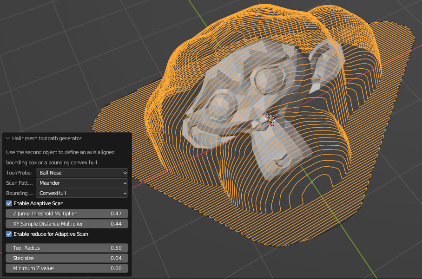The height and width of the screenshot is (279, 422).
Task: Collapse the Hallr mesh toolpath generator panel
Action: coord(7,138)
